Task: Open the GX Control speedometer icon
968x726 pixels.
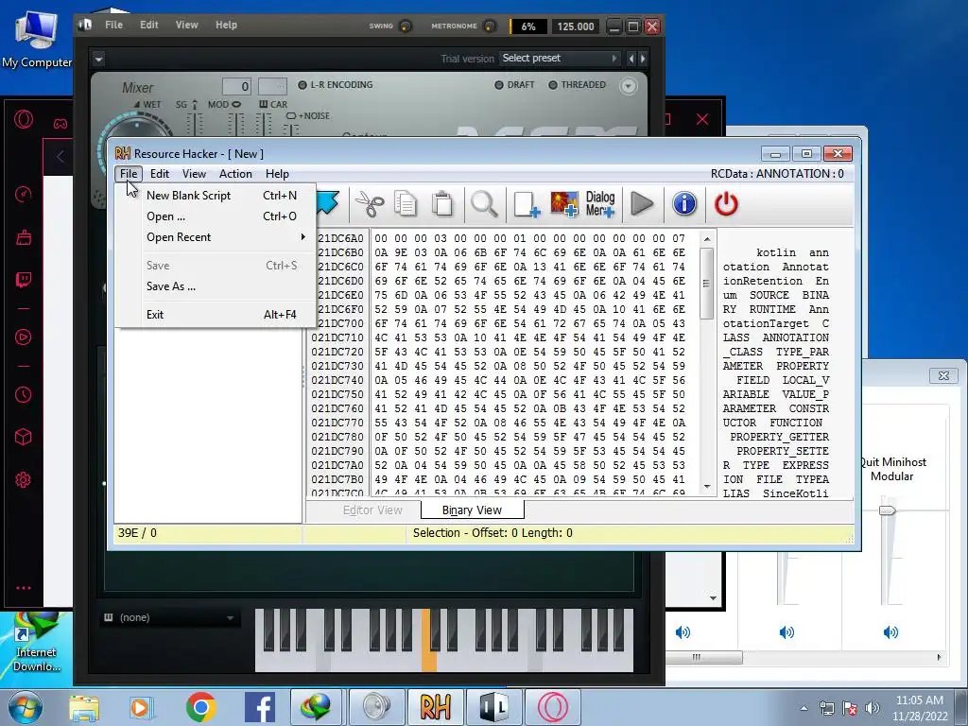Action: [x=24, y=195]
